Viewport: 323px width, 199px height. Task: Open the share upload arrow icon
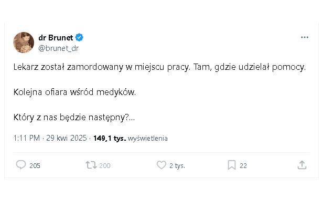(302, 165)
